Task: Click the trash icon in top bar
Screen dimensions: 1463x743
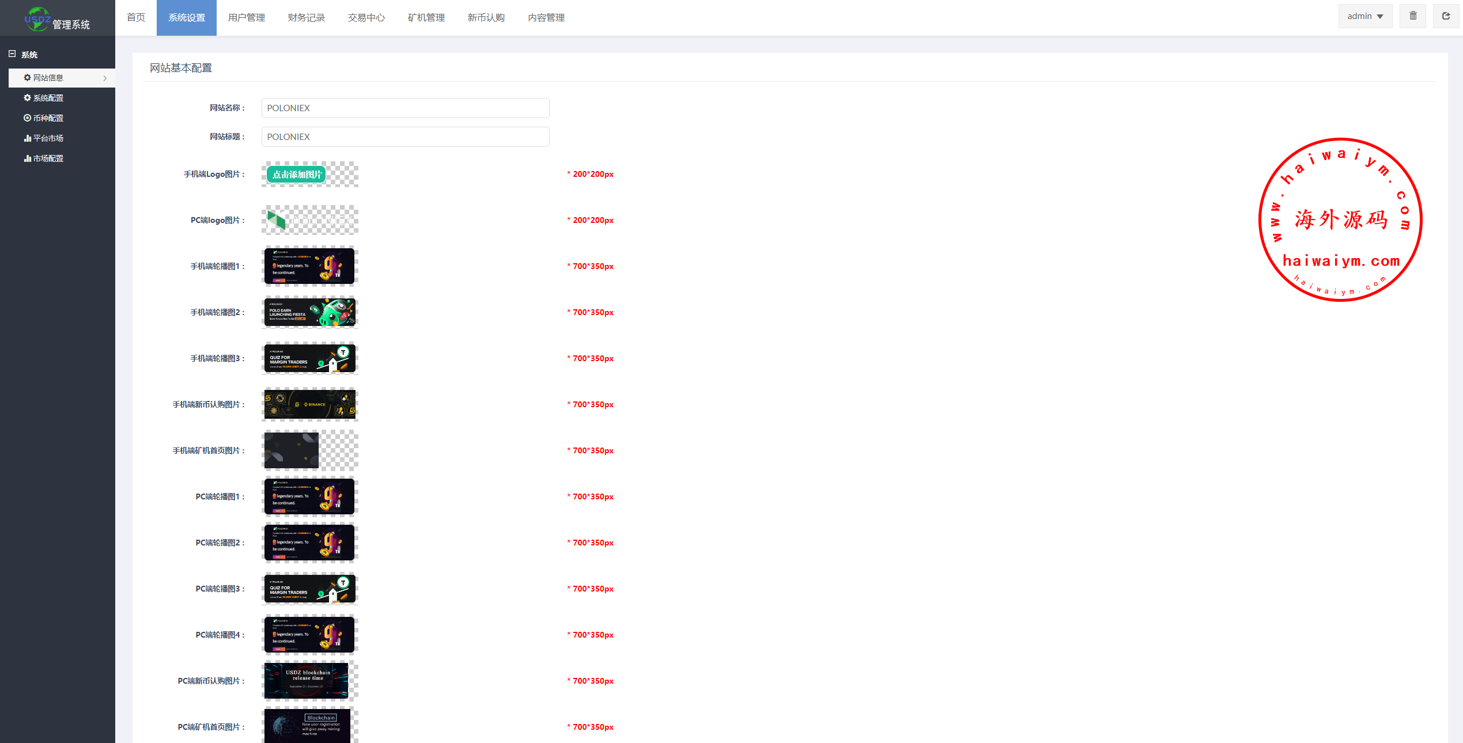Action: [x=1412, y=16]
